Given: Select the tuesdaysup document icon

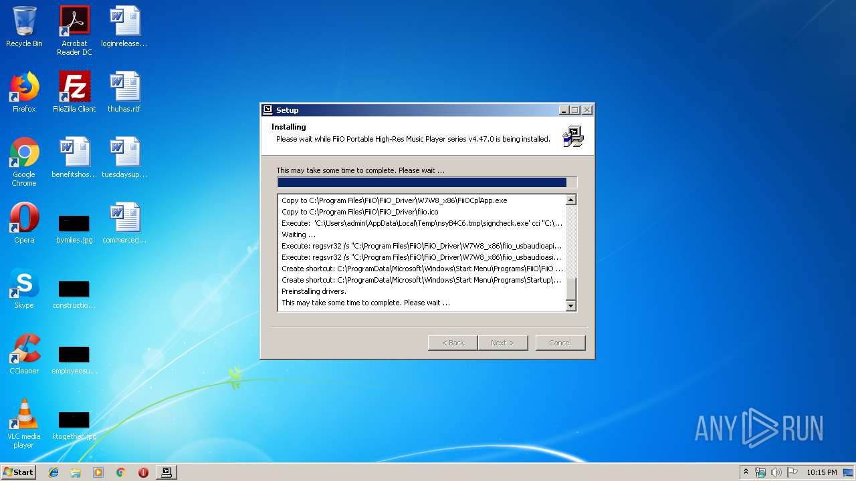Looking at the screenshot, I should 124,158.
